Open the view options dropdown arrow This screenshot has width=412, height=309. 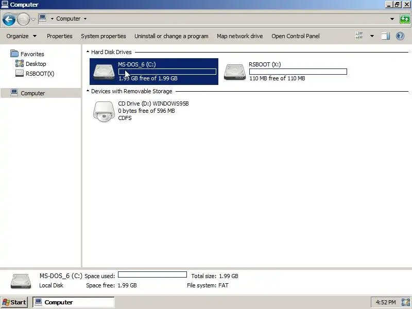pos(372,36)
